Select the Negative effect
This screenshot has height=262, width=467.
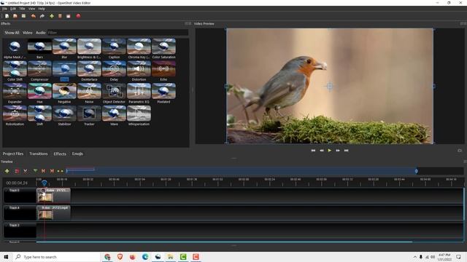[64, 93]
